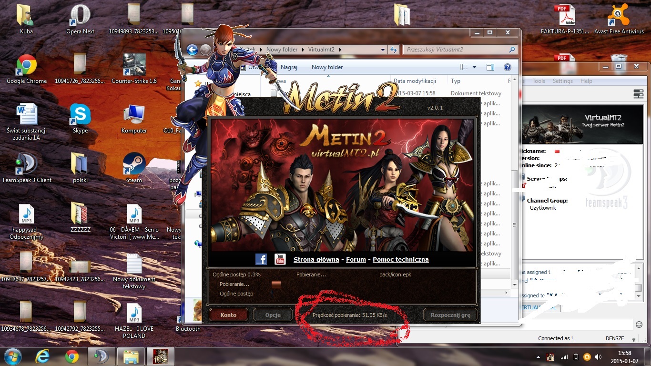The height and width of the screenshot is (366, 651).
Task: Open the view options dropdown arrow in Explorer
Action: click(x=474, y=67)
